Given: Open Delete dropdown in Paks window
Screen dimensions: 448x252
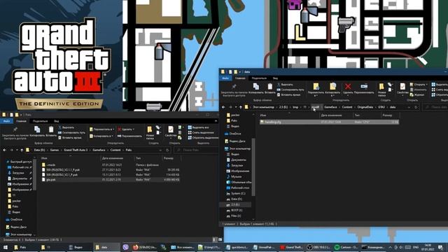Looking at the screenshot, I should 126,129.
